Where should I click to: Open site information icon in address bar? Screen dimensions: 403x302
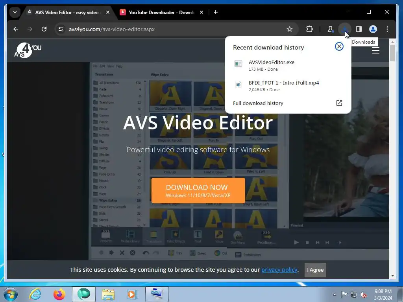click(x=61, y=29)
